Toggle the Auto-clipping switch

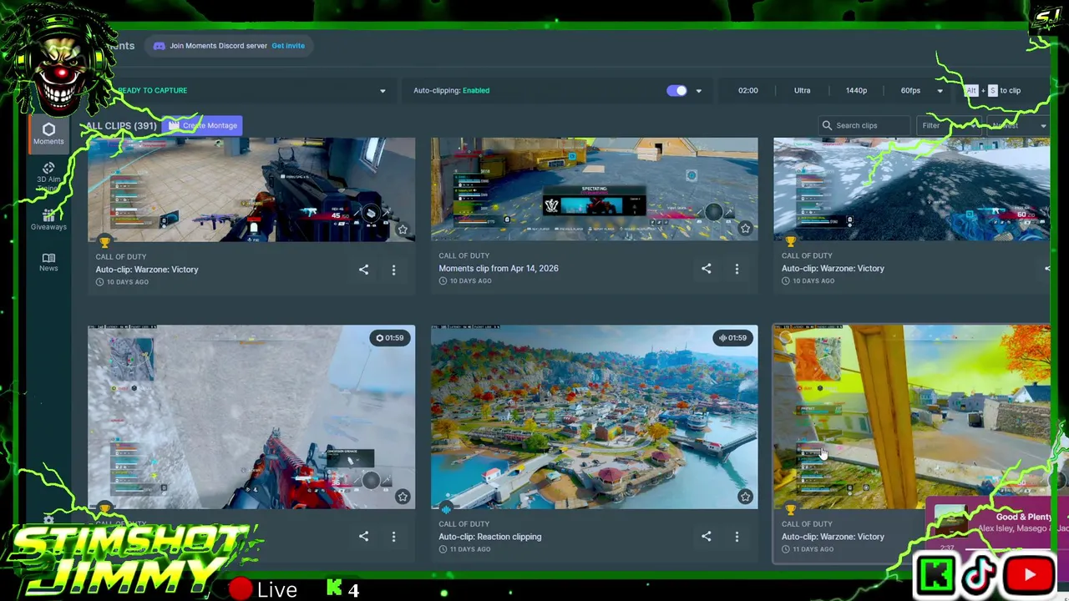point(676,90)
